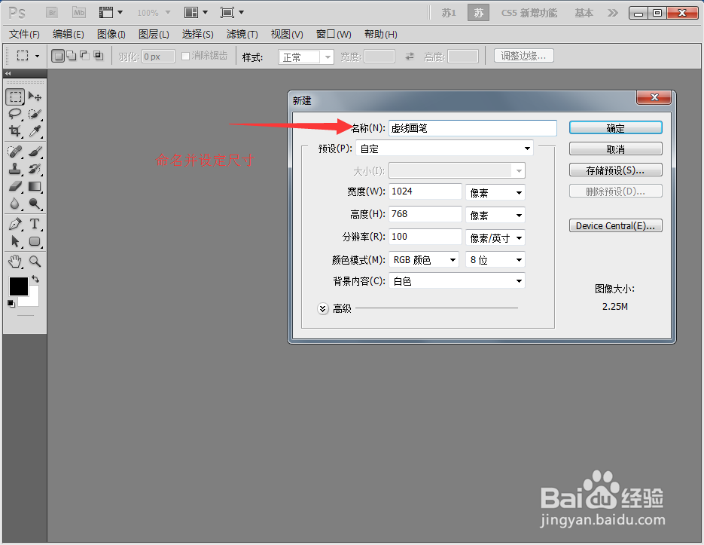Select the Horizontal Type tool
The image size is (704, 545).
35,224
